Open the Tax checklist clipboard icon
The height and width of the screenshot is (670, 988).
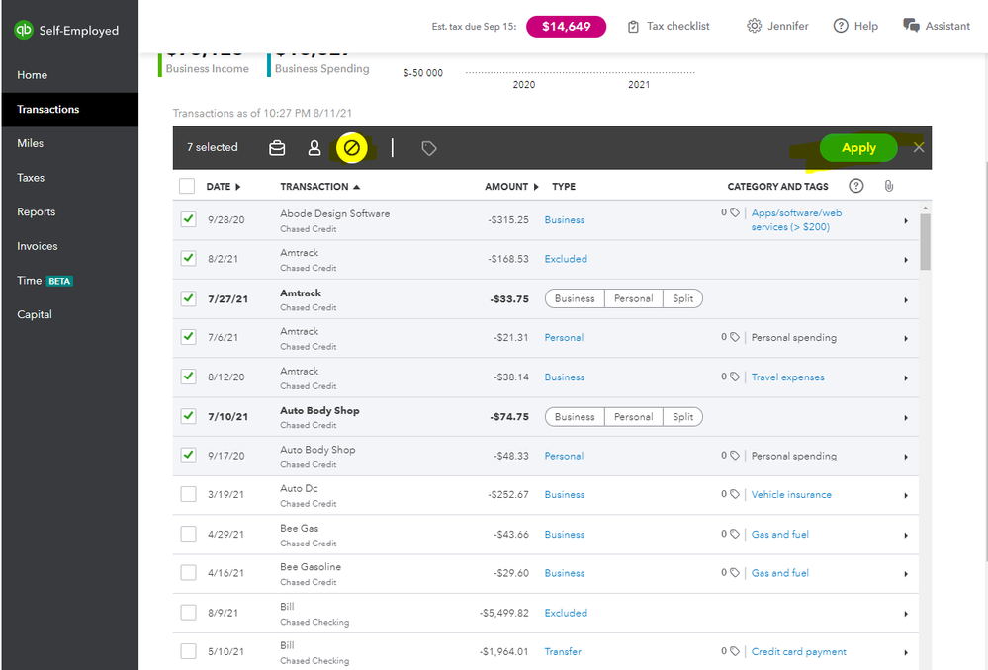coord(633,27)
